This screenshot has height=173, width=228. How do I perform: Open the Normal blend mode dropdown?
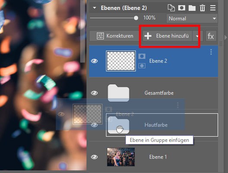[192, 19]
